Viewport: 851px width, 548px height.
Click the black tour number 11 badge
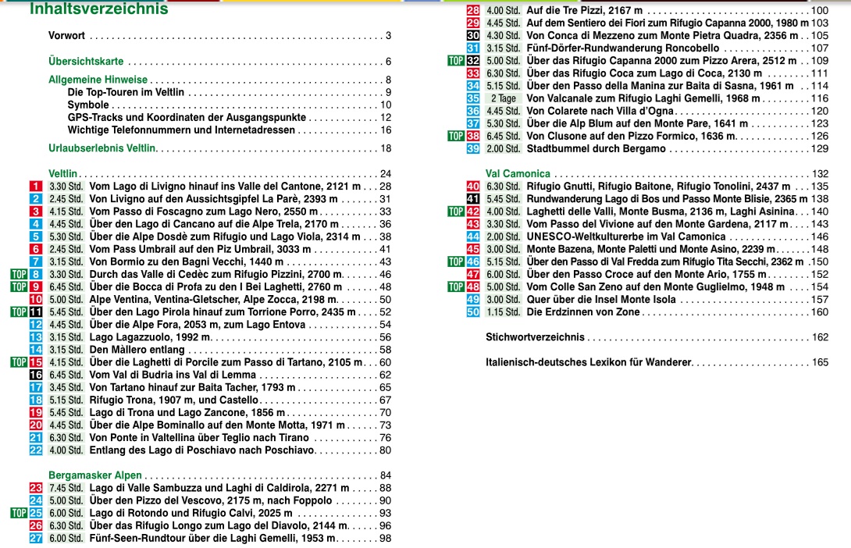(36, 312)
